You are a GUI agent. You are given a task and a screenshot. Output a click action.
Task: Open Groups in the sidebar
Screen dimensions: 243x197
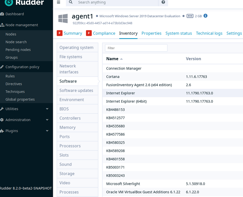point(12,57)
